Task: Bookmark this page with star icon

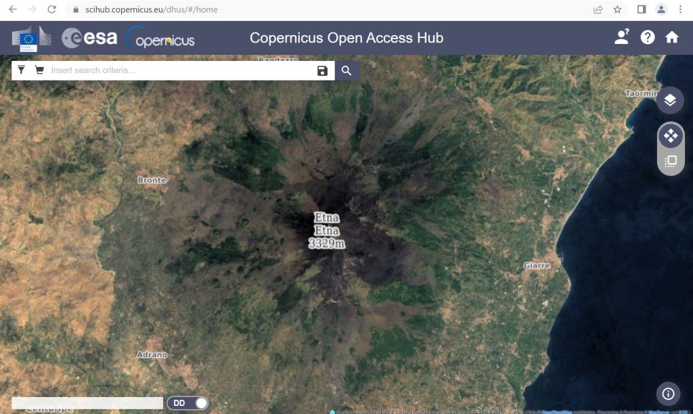Action: pyautogui.click(x=617, y=10)
